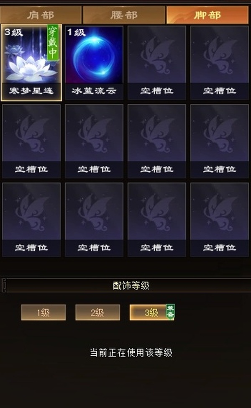
Task: Switch to the 脚部 tab
Action: pos(207,15)
